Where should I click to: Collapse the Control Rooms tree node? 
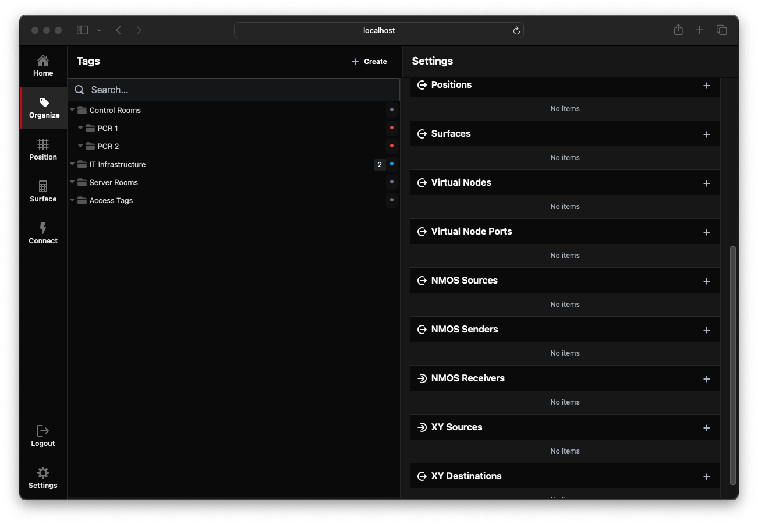tap(73, 110)
